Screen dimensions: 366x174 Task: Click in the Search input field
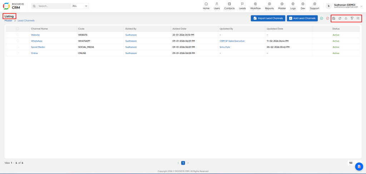pos(54,6)
